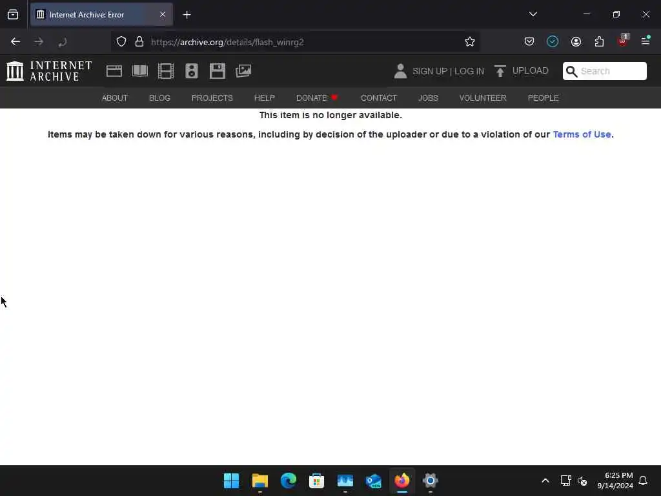Close the Internet Archive: Error tab

(162, 14)
